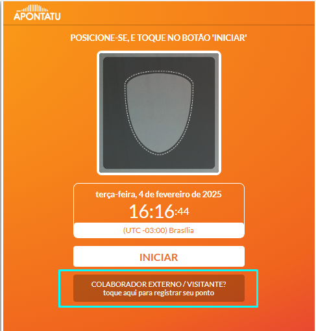Click the seconds counter showing 44
Screen dimensions: 316x331
click(183, 212)
